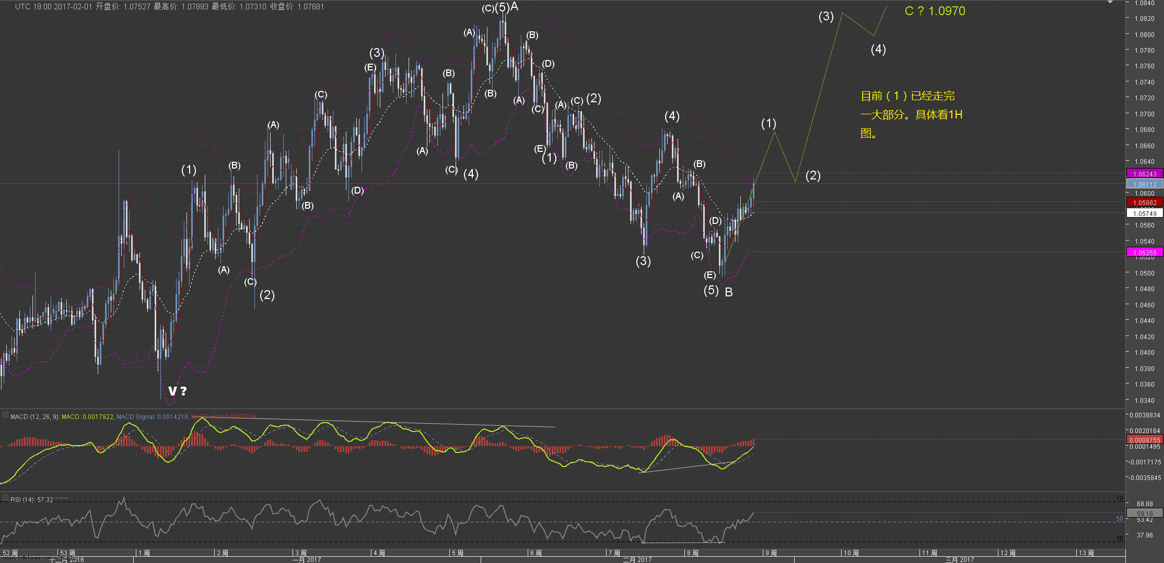This screenshot has width=1164, height=563.
Task: Click the '7 周' week label
Action: pos(614,553)
